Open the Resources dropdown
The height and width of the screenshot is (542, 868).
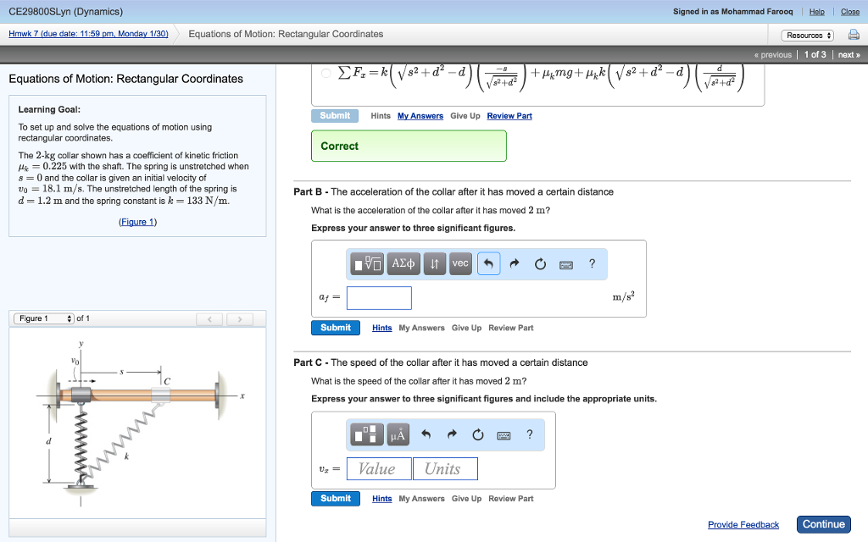(807, 35)
